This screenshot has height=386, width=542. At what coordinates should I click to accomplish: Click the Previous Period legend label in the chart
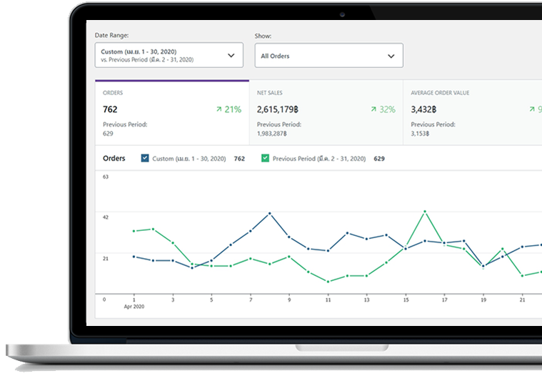(318, 159)
